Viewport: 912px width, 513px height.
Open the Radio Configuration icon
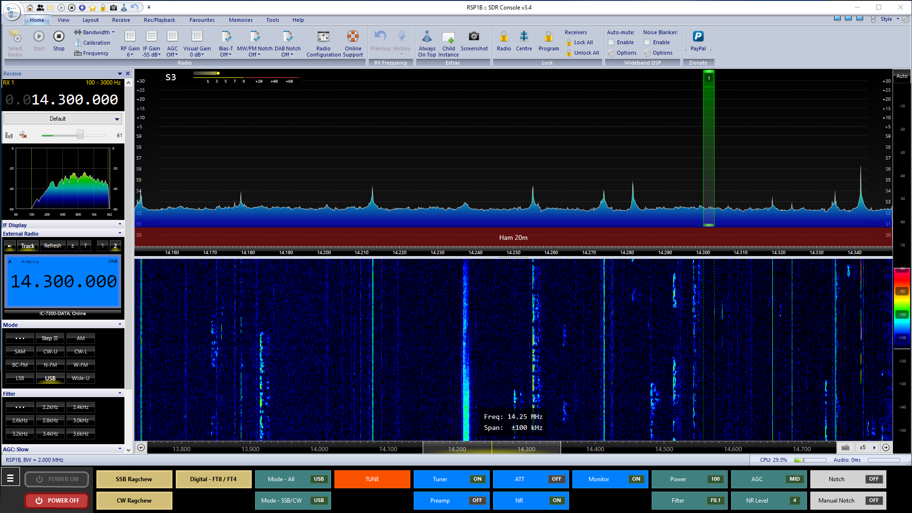(323, 37)
